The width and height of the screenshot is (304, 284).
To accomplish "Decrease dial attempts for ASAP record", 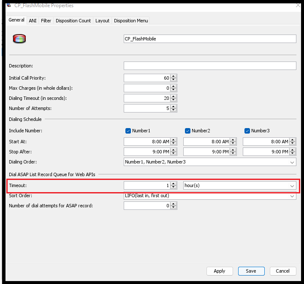I will point(174,207).
